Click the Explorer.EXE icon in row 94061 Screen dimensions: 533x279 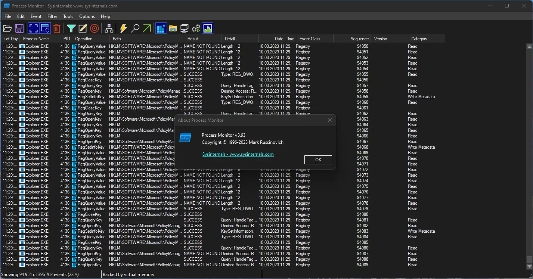22,108
